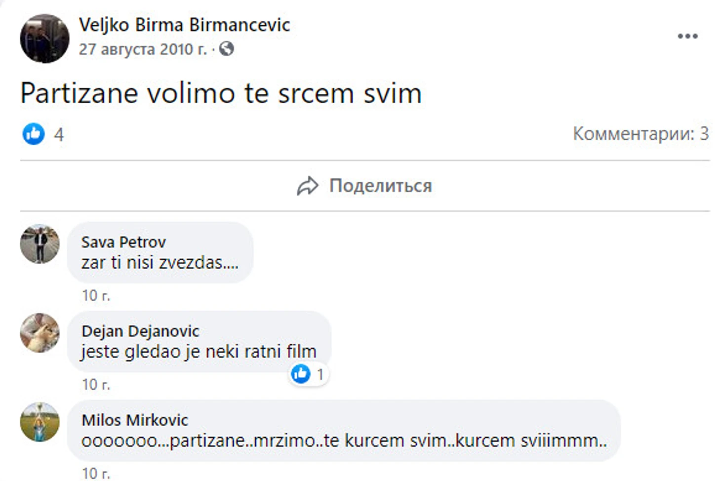Click the post's reaction count number 4
721x481 pixels.
[x=59, y=134]
